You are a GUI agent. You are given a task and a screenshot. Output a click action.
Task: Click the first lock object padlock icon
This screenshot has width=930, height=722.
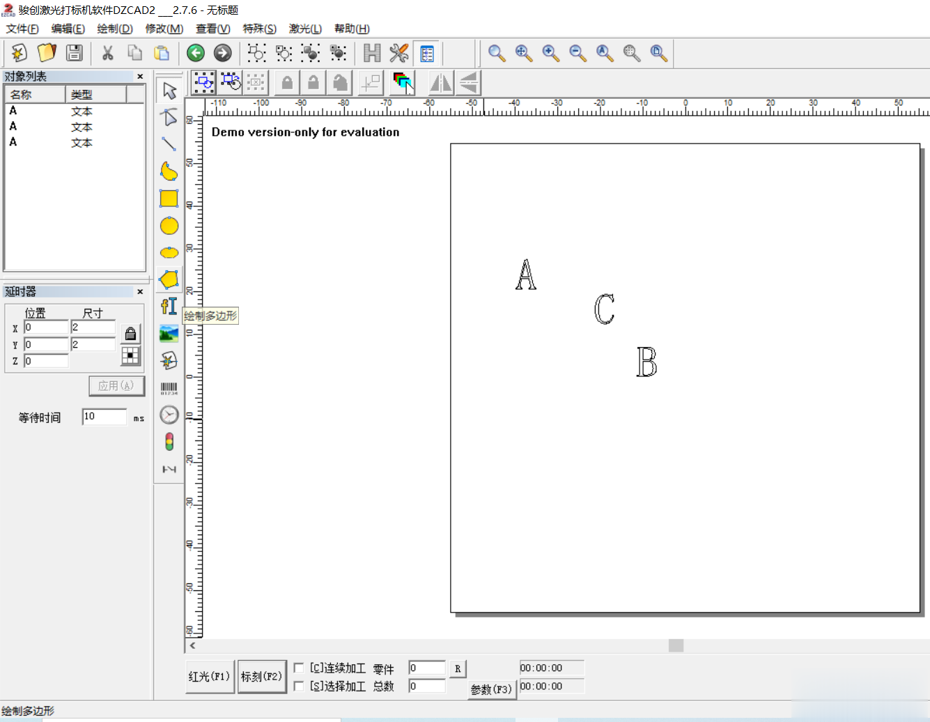tap(287, 83)
